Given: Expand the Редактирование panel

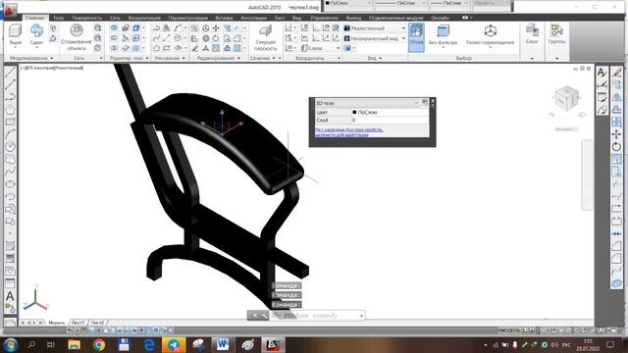Looking at the screenshot, I should pos(218,58).
